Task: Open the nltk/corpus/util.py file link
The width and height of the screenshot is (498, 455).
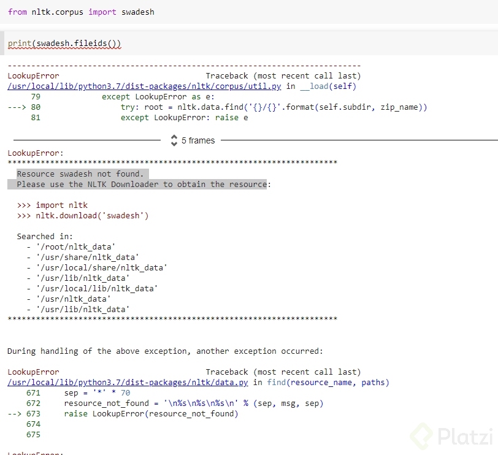Action: point(144,86)
